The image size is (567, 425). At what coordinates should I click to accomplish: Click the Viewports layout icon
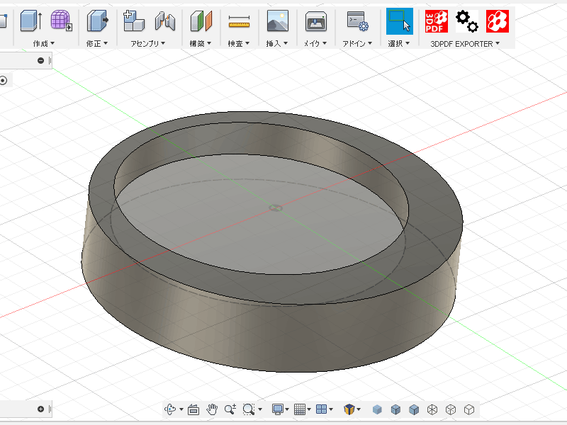321,409
